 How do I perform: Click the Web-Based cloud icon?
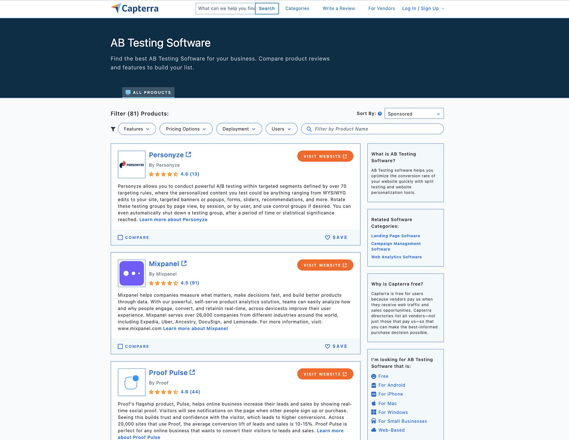point(374,430)
